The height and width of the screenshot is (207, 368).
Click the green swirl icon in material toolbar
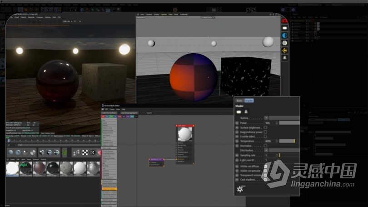65,152
